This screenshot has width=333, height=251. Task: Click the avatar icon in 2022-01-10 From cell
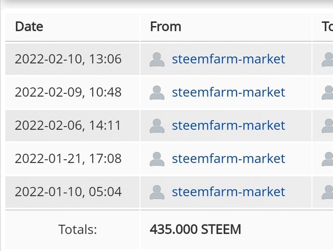click(x=157, y=192)
